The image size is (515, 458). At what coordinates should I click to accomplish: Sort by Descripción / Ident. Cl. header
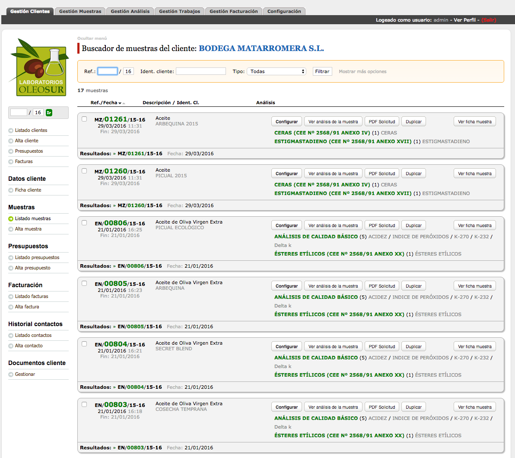tap(171, 102)
